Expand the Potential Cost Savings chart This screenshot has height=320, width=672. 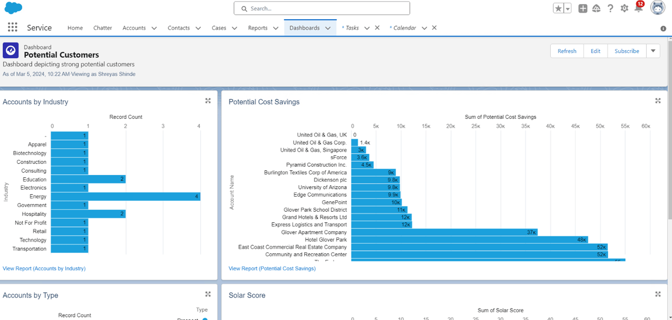click(658, 101)
